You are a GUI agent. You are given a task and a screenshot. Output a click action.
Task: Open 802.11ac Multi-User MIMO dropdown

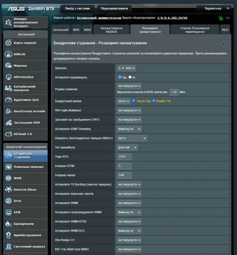point(129,249)
